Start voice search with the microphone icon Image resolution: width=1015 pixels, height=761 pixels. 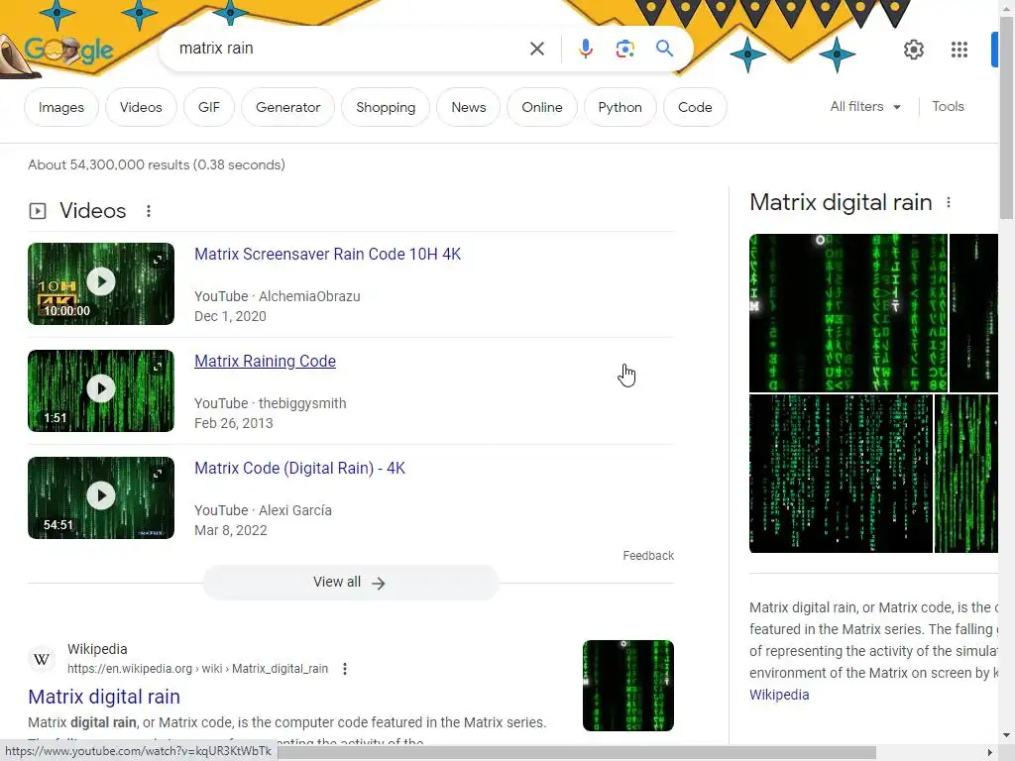(585, 49)
